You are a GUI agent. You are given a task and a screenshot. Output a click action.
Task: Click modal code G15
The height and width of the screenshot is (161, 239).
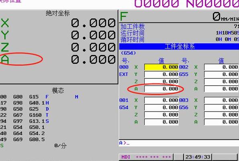[x=34, y=97]
